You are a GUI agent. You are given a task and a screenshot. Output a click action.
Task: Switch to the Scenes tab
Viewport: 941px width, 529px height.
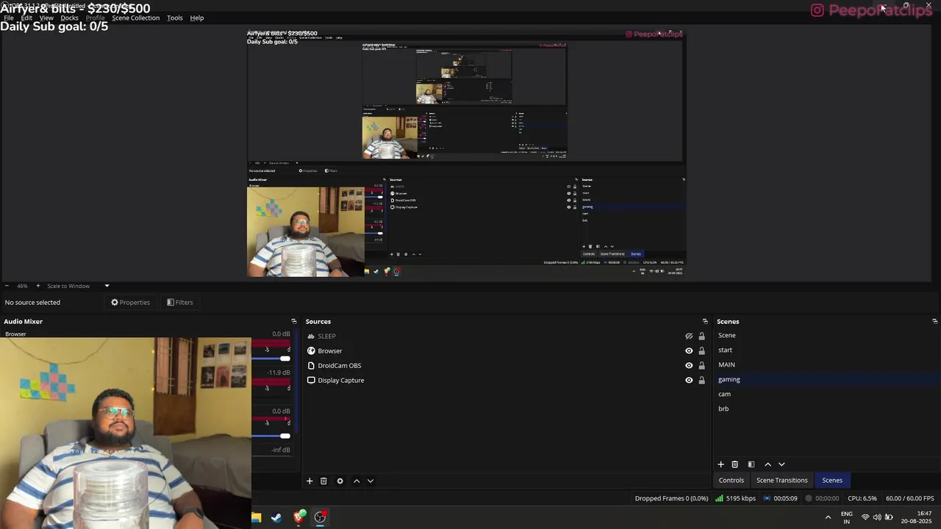(x=832, y=481)
